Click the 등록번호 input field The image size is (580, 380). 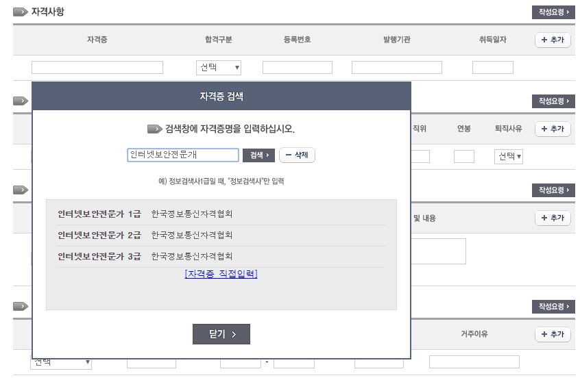tap(297, 68)
